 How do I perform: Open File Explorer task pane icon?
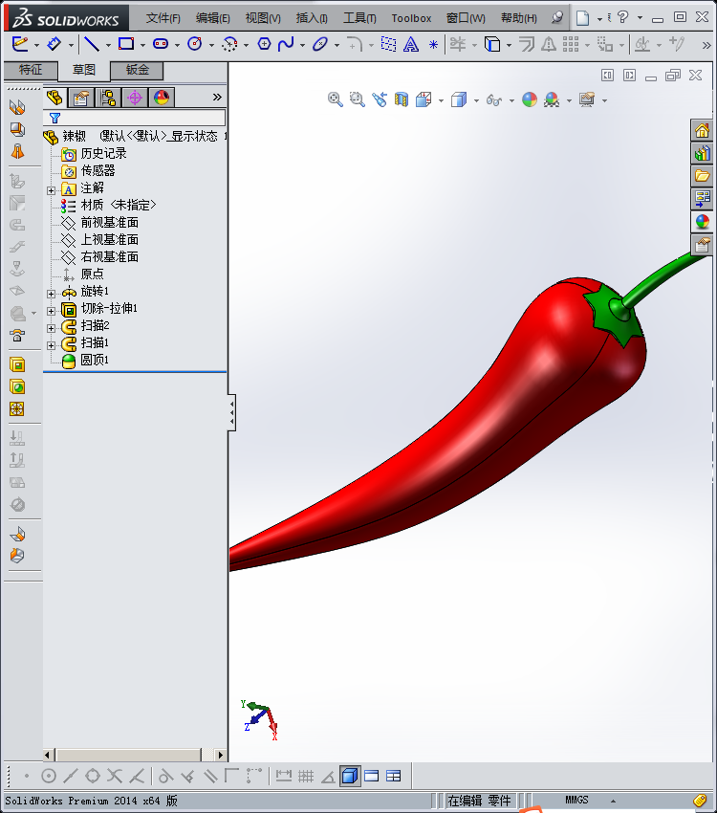point(702,176)
